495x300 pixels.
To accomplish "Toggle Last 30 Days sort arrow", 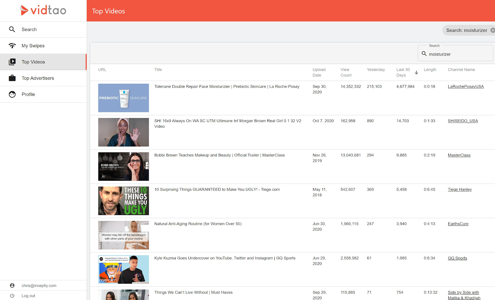I will (x=416, y=73).
